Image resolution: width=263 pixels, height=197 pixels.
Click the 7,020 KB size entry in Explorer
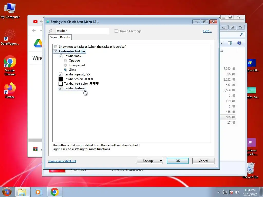pos(229,69)
